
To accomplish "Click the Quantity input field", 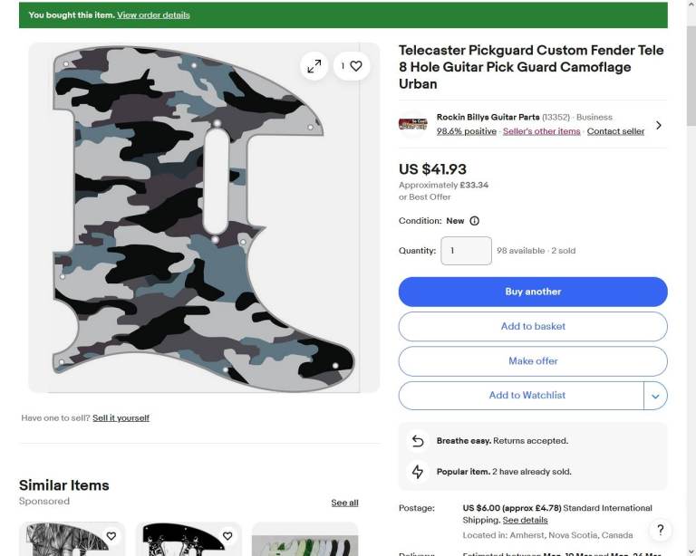I will click(466, 251).
